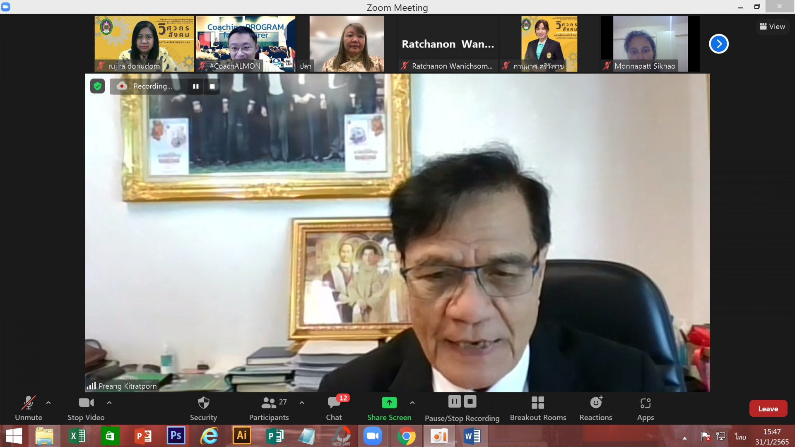Show next participants with blue arrow
795x447 pixels.
tap(718, 44)
